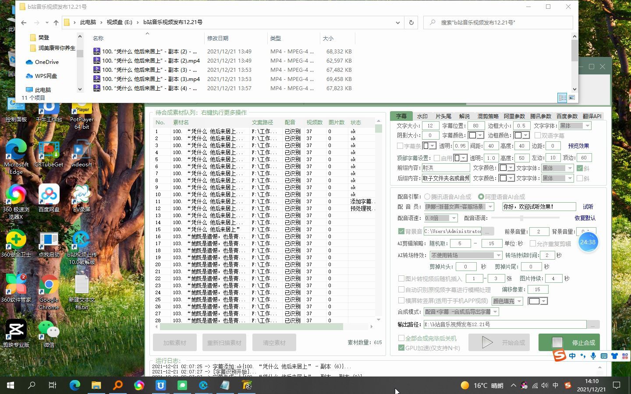This screenshot has height=394, width=631.
Task: Open 边框颜色 color picker
Action: tap(521, 135)
